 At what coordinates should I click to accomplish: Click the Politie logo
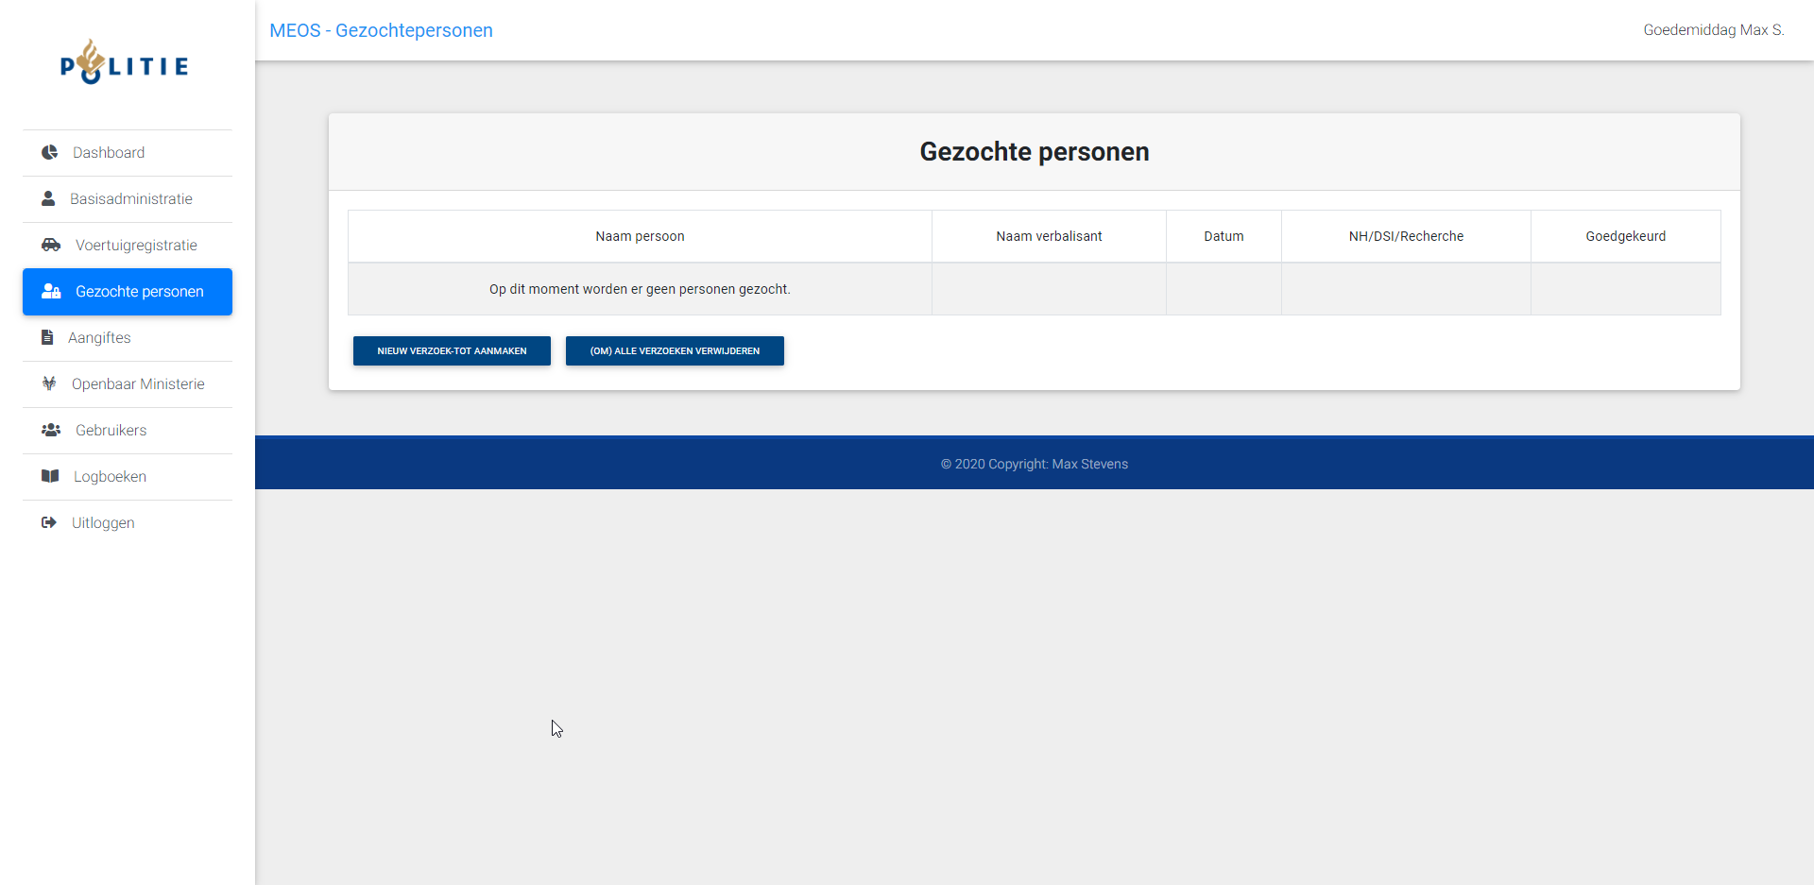click(125, 63)
